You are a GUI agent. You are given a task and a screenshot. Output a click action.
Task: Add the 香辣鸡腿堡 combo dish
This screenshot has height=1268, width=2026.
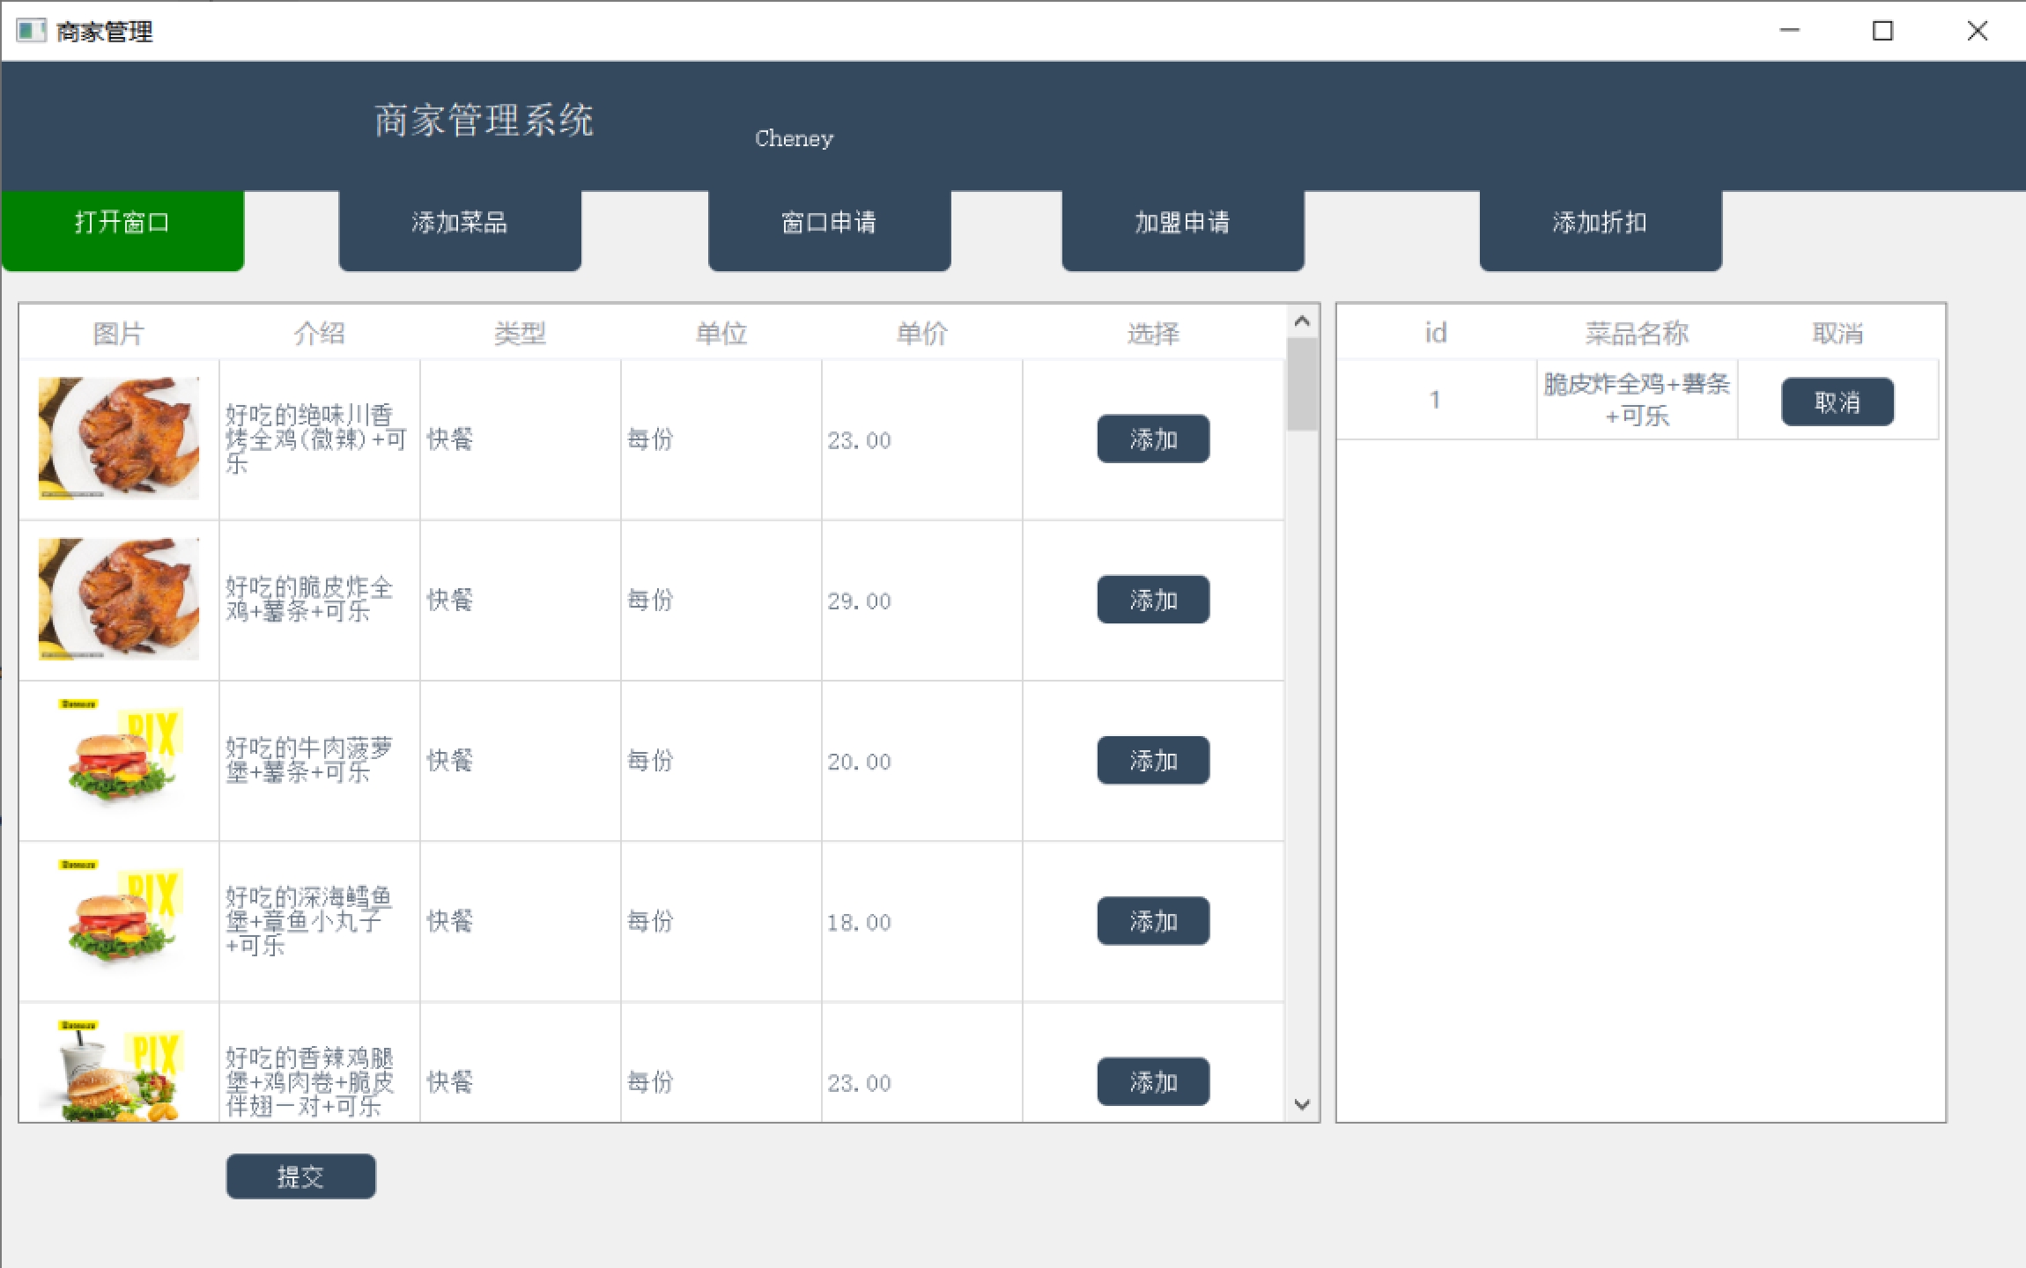[x=1152, y=1081]
